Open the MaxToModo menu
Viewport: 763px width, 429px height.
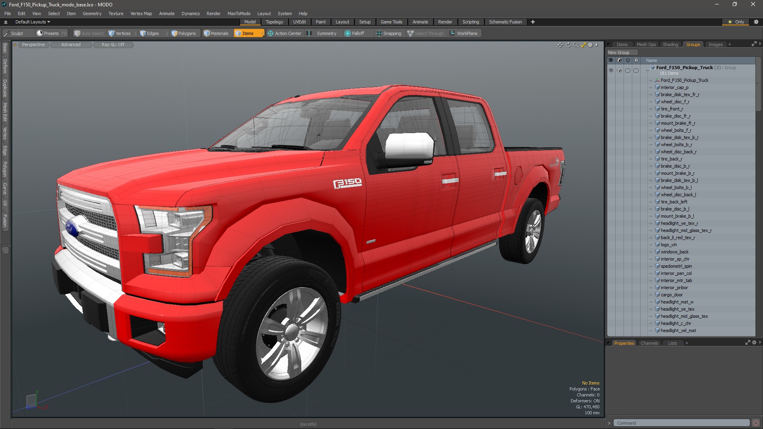click(239, 14)
